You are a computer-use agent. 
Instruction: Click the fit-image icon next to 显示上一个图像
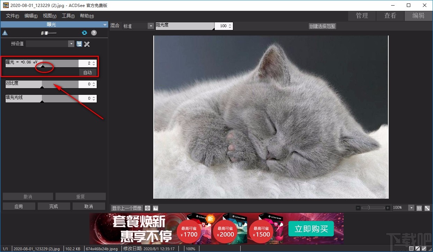147,208
